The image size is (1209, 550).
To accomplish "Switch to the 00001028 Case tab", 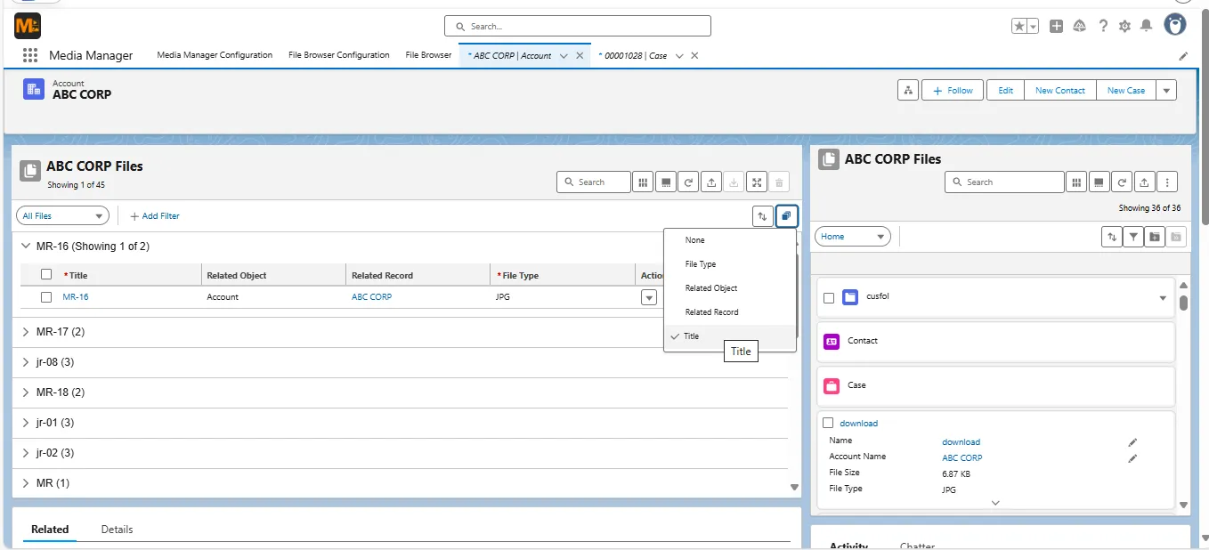I will coord(632,55).
